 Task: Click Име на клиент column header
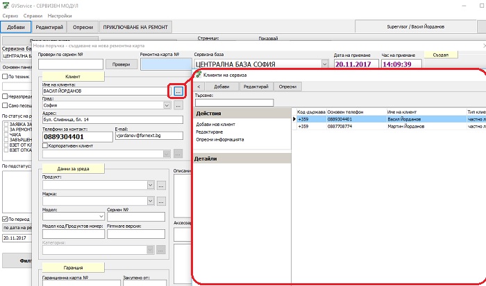click(x=426, y=112)
